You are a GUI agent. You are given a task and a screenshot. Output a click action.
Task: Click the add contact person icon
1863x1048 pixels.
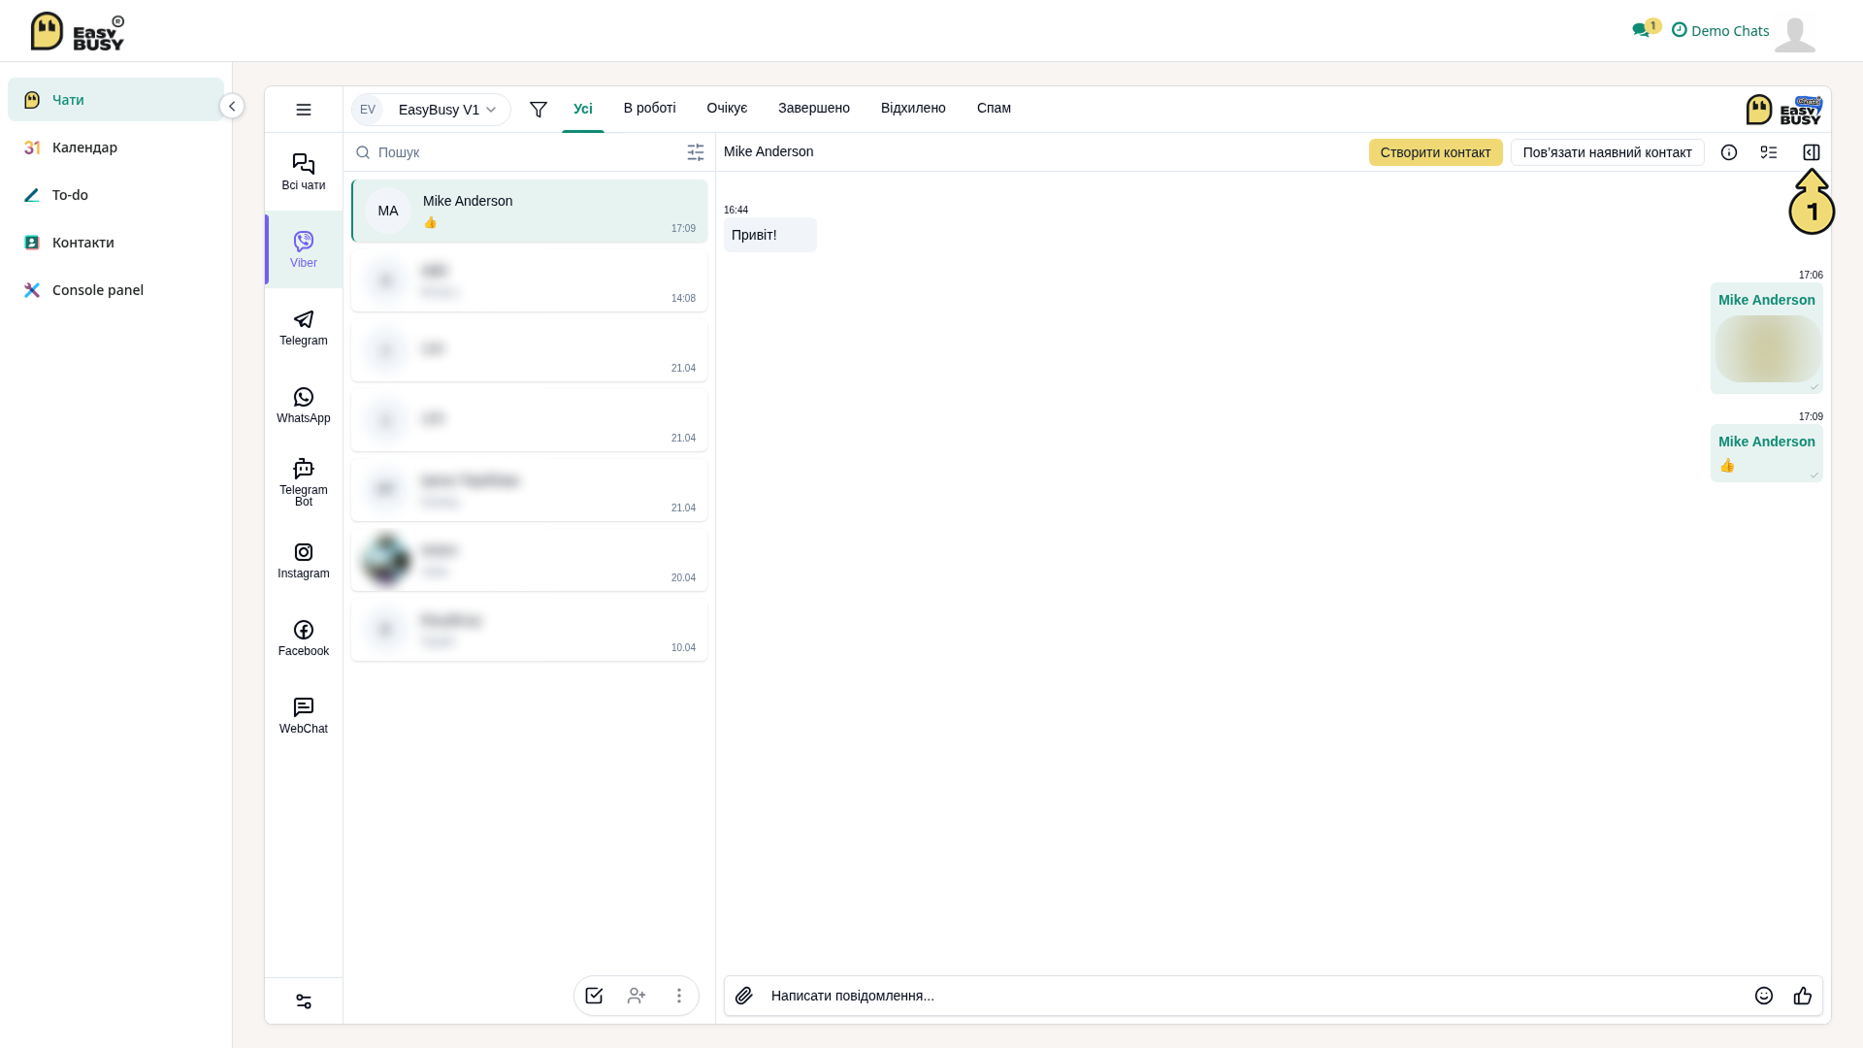(x=637, y=996)
